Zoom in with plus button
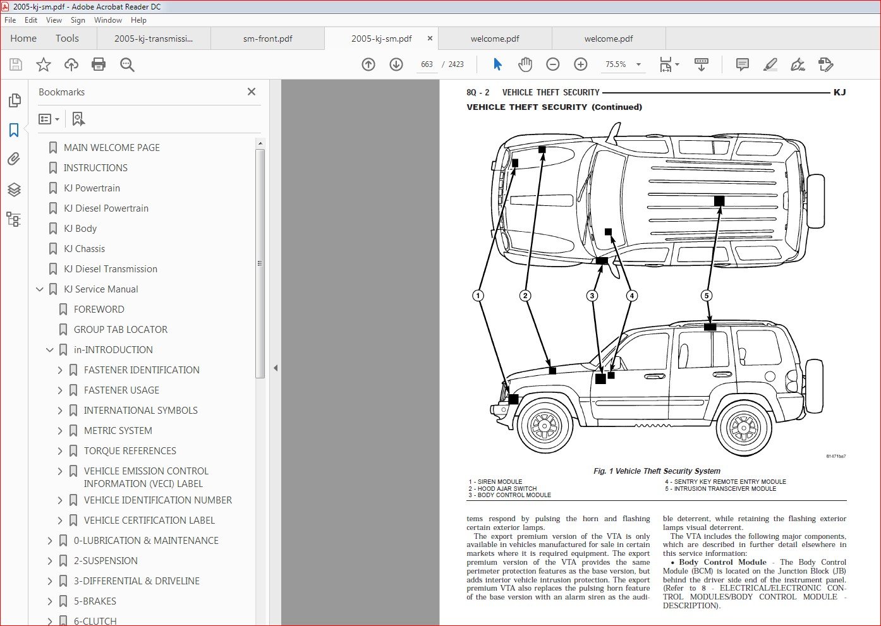Image resolution: width=881 pixels, height=626 pixels. pos(581,64)
